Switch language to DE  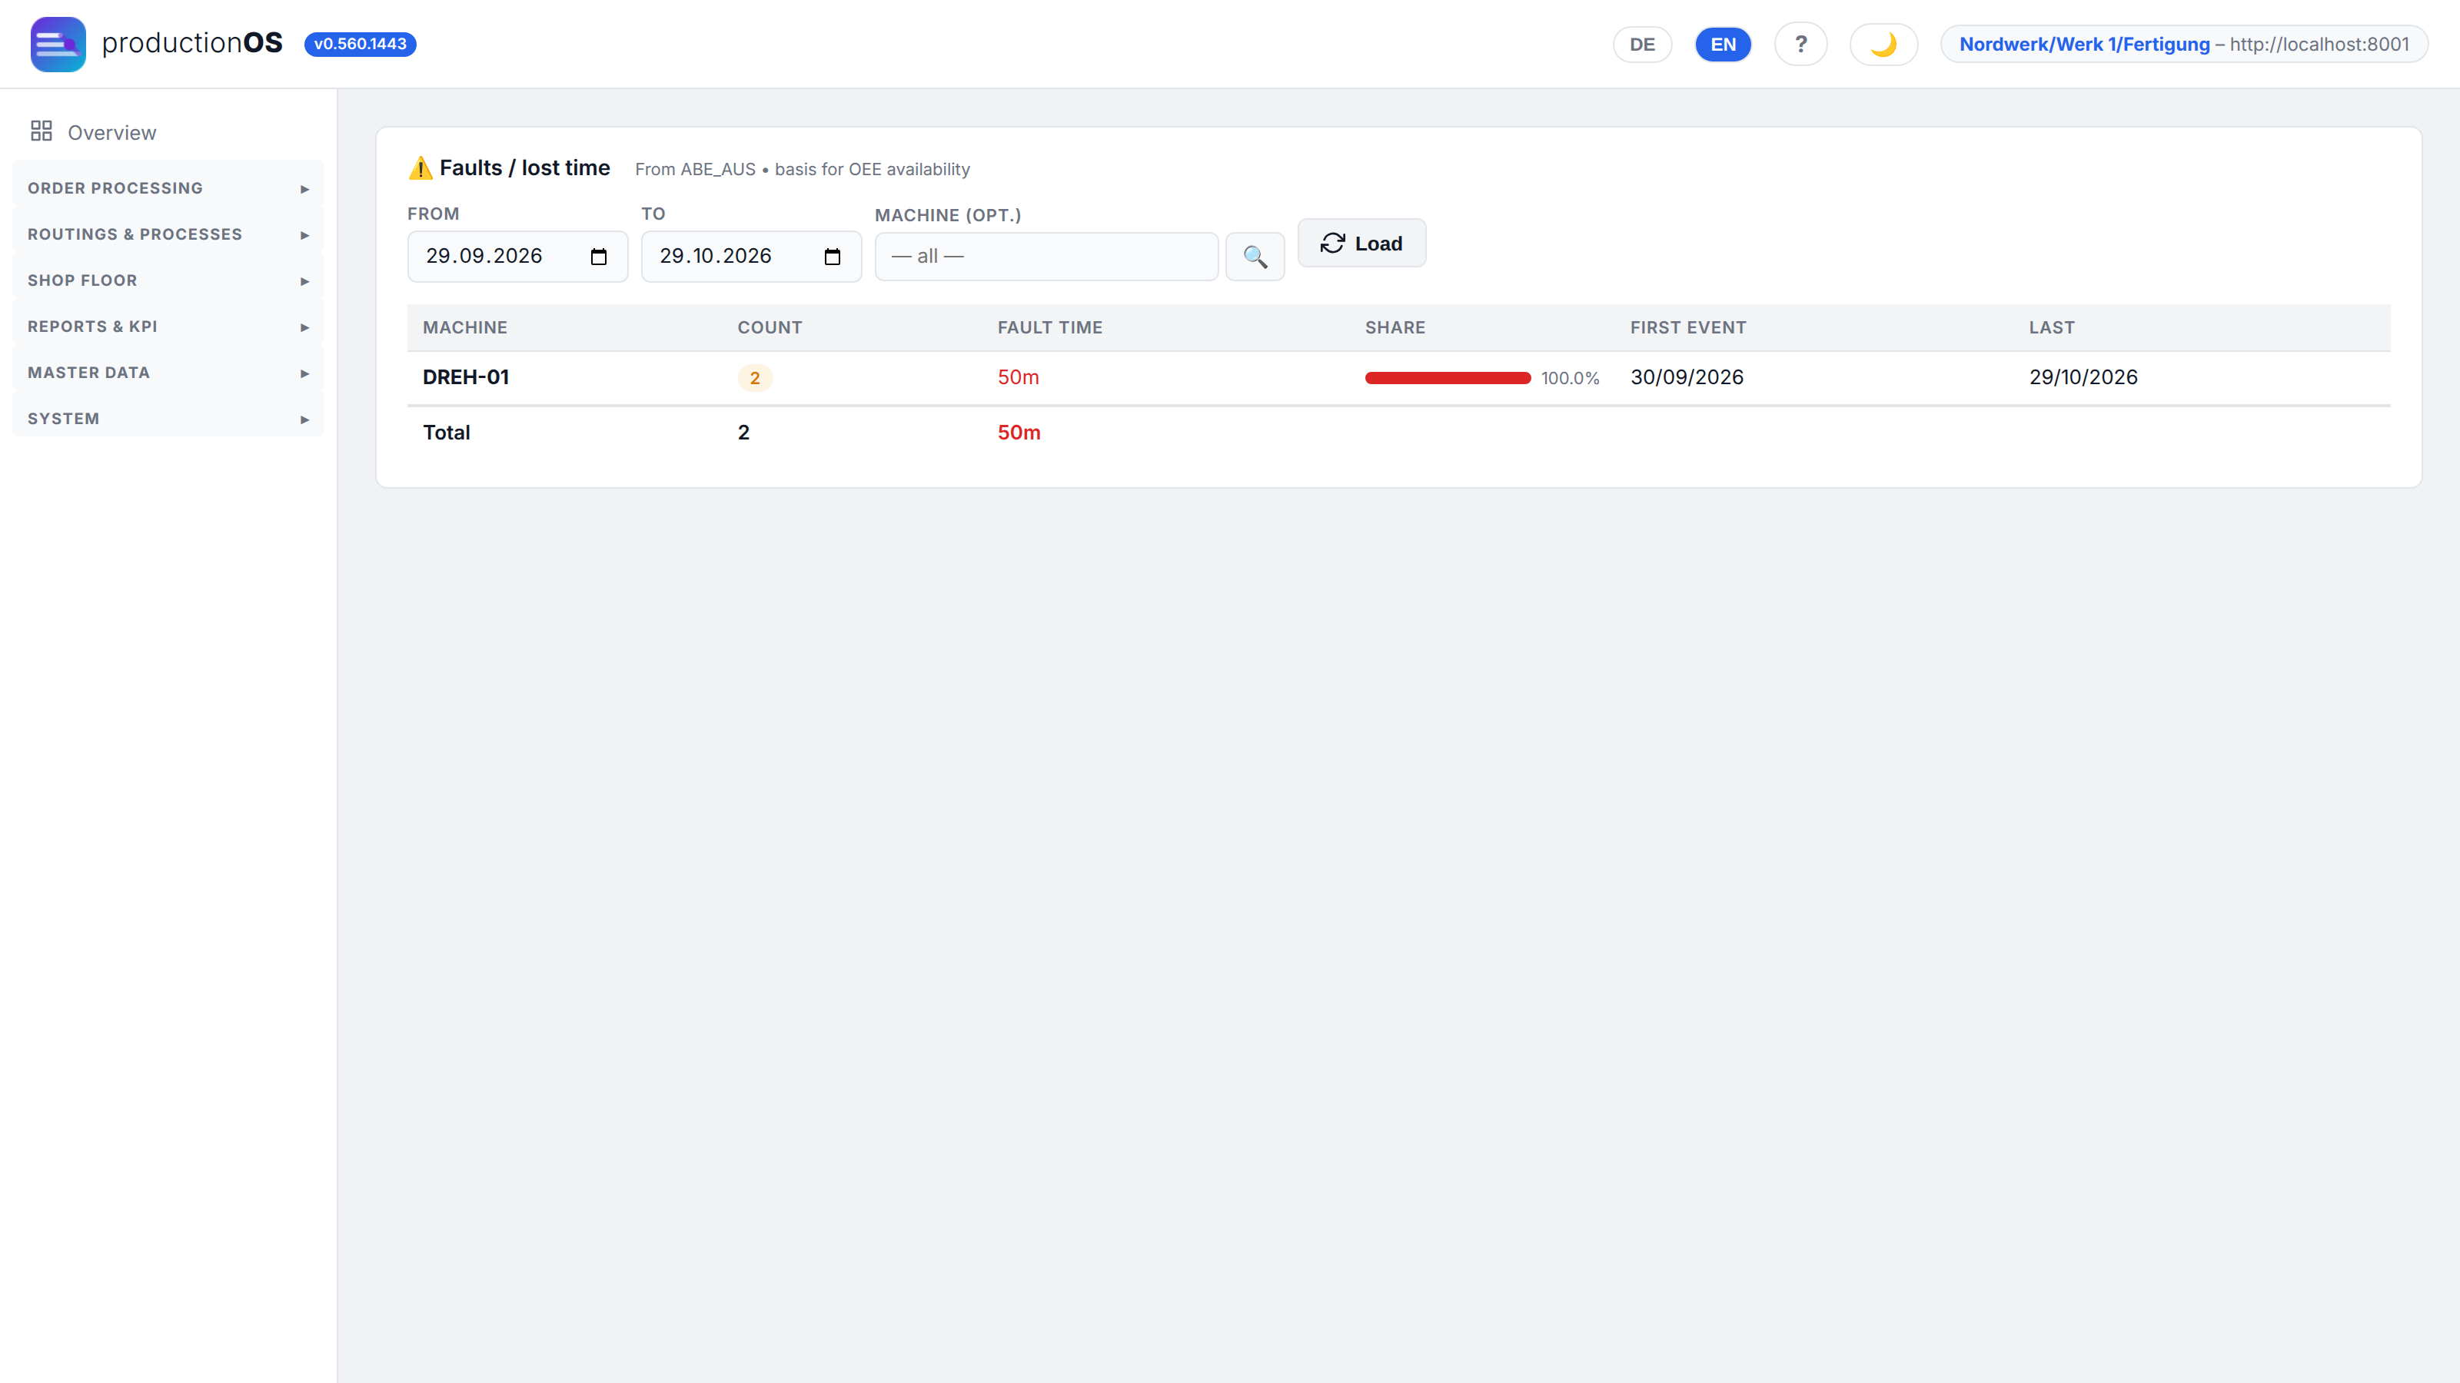coord(1641,44)
